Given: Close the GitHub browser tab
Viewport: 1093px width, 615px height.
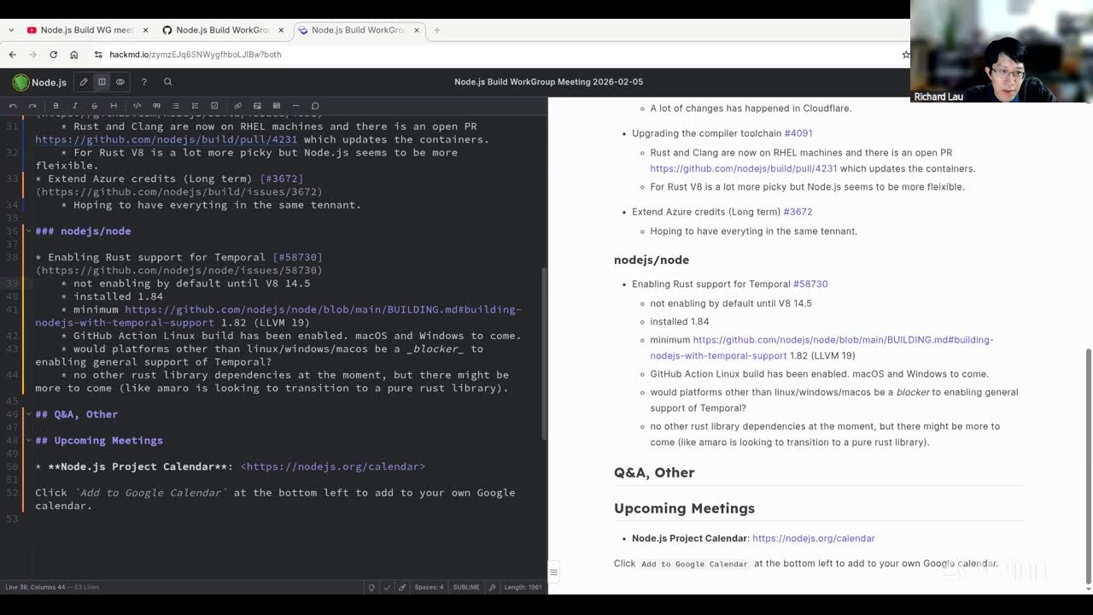Looking at the screenshot, I should click(281, 30).
